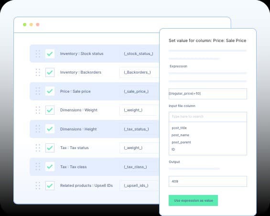Click the Use expression as value button

coord(193,201)
